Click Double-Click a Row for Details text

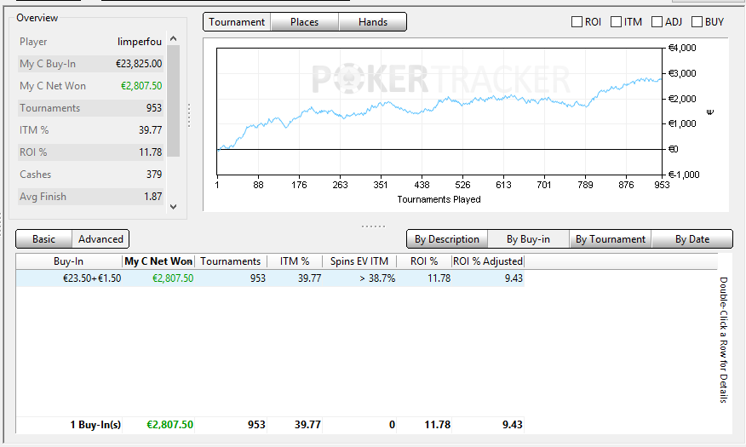[724, 340]
